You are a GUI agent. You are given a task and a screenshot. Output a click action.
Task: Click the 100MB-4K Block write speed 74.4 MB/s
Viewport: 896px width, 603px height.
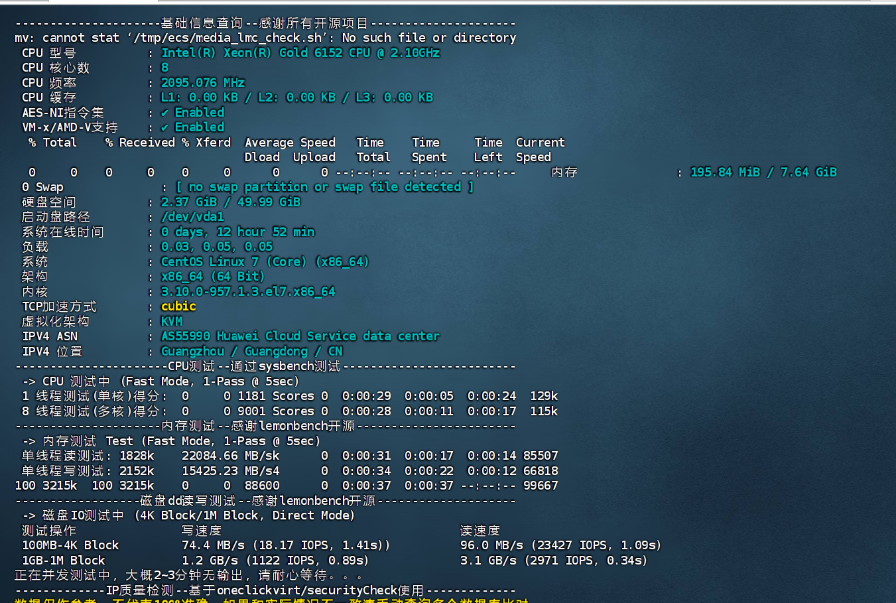pos(206,545)
